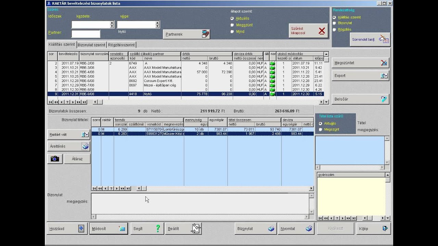
Task: Jump to first record in receipts list navigator
Action: point(51,102)
